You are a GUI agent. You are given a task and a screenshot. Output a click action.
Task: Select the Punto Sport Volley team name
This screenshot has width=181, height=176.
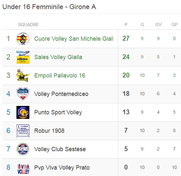pyautogui.click(x=58, y=112)
